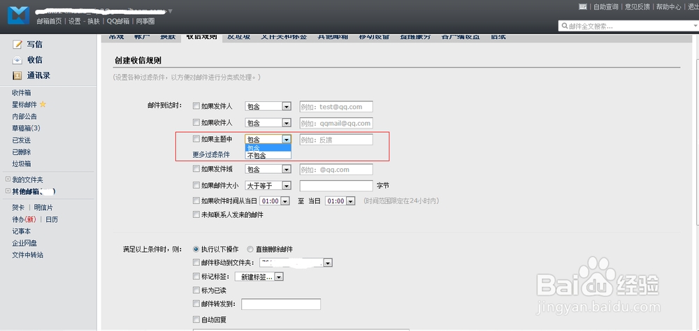Open the start time 01:00 dropdown after 从当日
The image size is (699, 331).
pyautogui.click(x=275, y=201)
